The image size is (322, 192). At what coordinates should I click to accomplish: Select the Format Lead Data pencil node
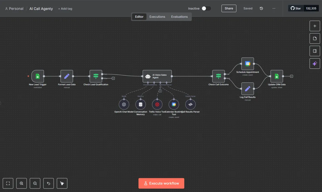click(67, 76)
